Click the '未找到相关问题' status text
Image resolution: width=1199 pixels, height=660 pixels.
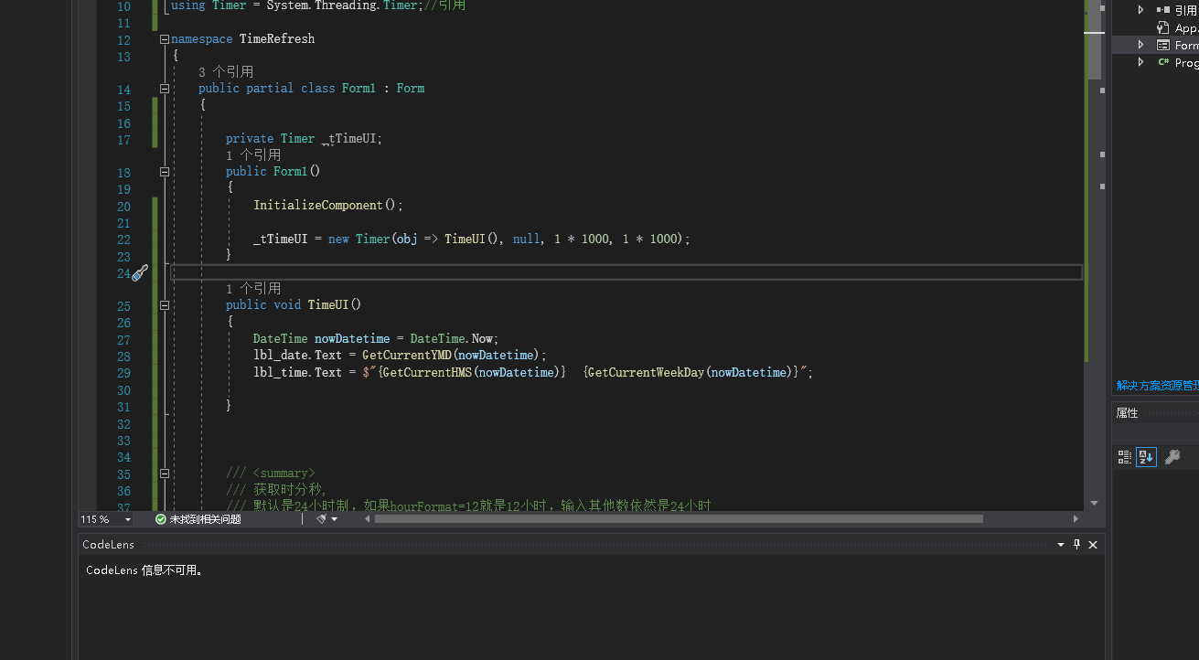[x=205, y=519]
